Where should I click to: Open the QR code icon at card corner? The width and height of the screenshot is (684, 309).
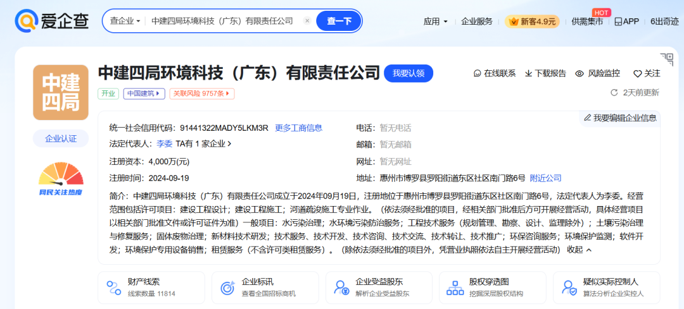(666, 60)
